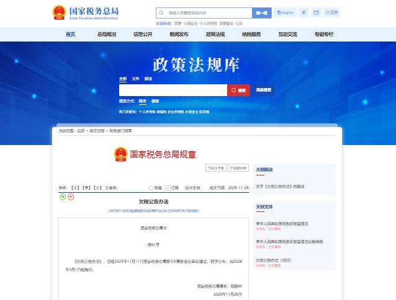
Task: Open the 信息公开 navigation menu item
Action: point(143,34)
